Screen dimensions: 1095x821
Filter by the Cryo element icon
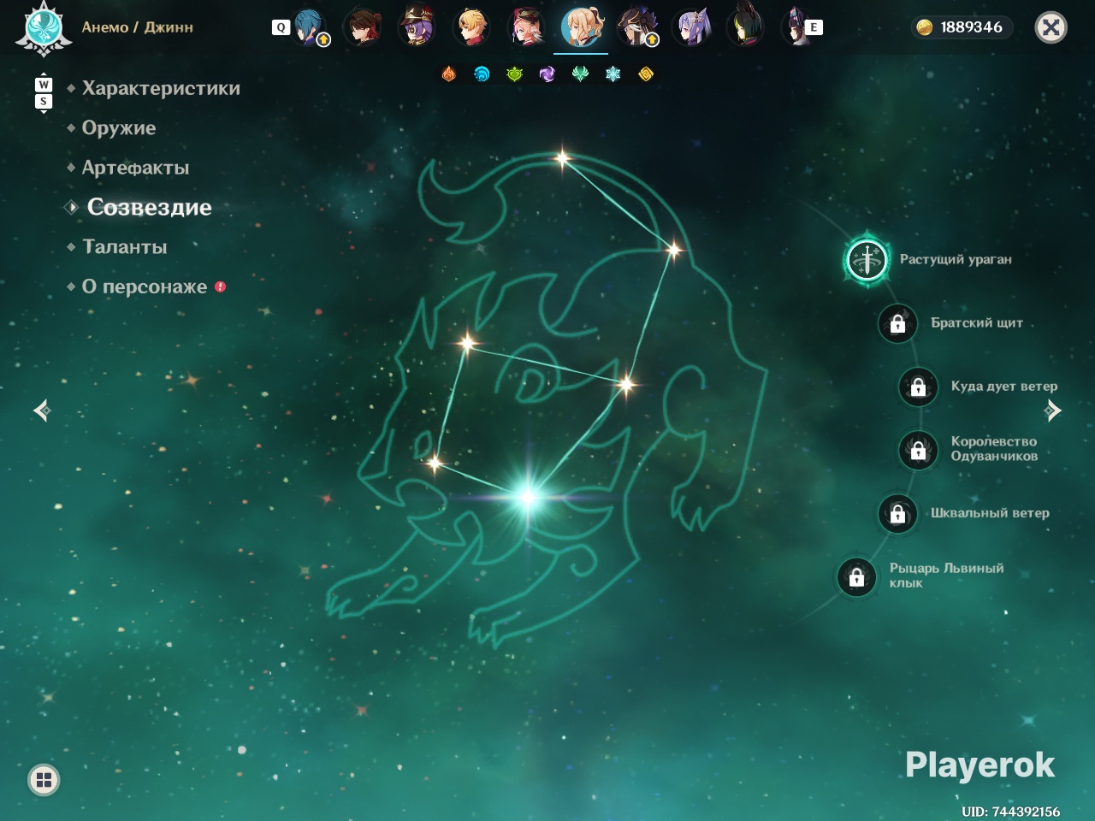pyautogui.click(x=613, y=74)
